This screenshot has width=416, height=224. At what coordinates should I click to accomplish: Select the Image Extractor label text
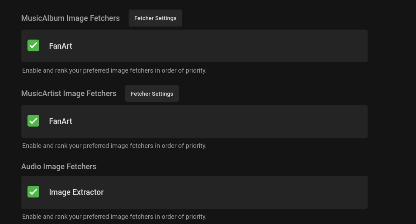click(x=76, y=192)
